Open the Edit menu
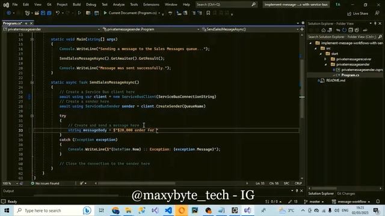Screen dimensions: 385x216 pos(26,4)
